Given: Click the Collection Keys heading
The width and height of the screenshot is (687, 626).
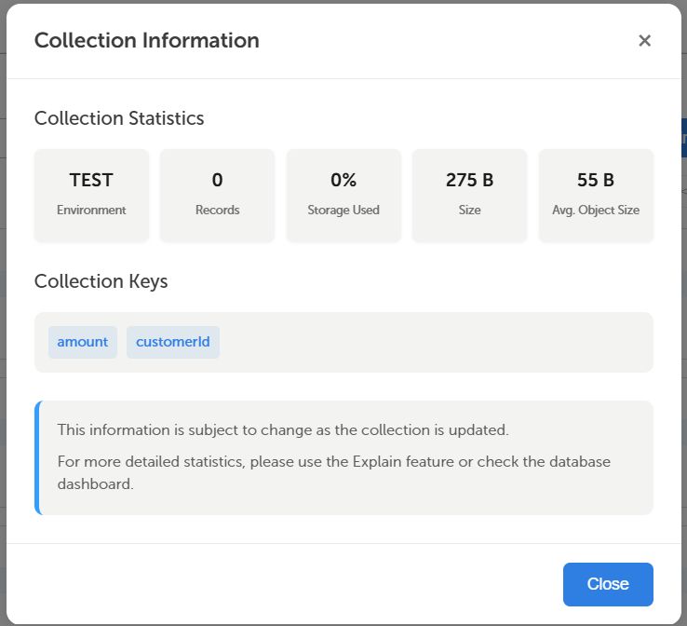Looking at the screenshot, I should click(101, 281).
